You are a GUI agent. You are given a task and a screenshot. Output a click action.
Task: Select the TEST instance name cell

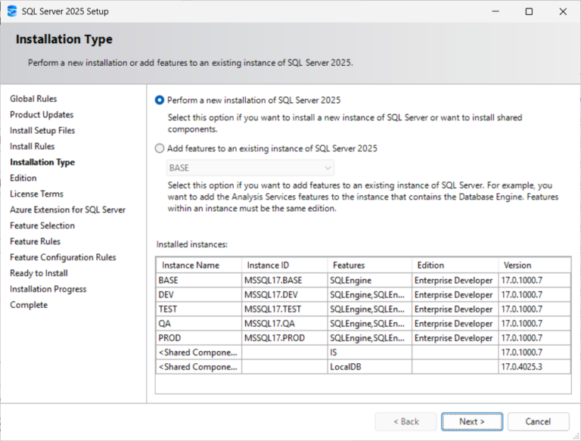(199, 309)
